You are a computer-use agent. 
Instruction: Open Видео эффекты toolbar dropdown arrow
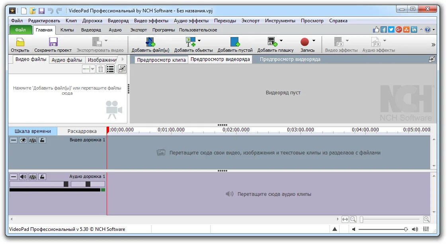[x=347, y=41]
